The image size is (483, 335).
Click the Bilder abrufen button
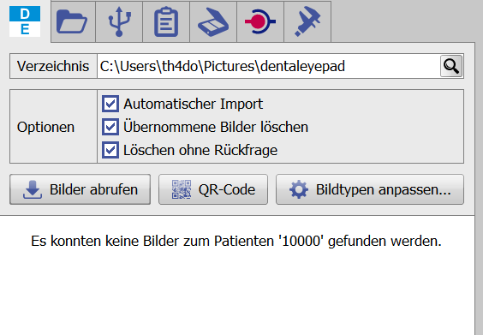(x=80, y=189)
